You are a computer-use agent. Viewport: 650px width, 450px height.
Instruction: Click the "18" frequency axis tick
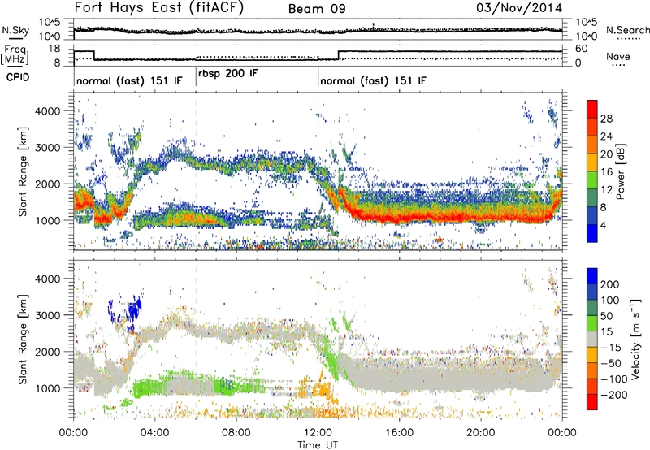[x=54, y=49]
